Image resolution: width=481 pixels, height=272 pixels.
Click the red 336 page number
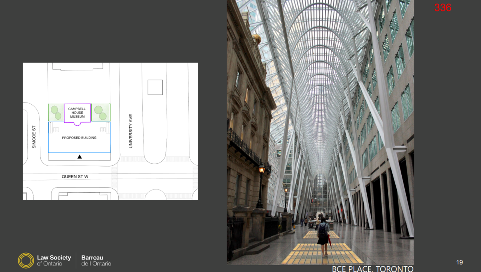click(443, 8)
